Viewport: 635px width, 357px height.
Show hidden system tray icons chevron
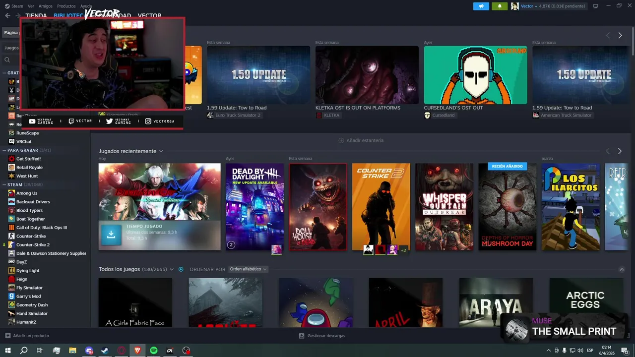tap(549, 351)
